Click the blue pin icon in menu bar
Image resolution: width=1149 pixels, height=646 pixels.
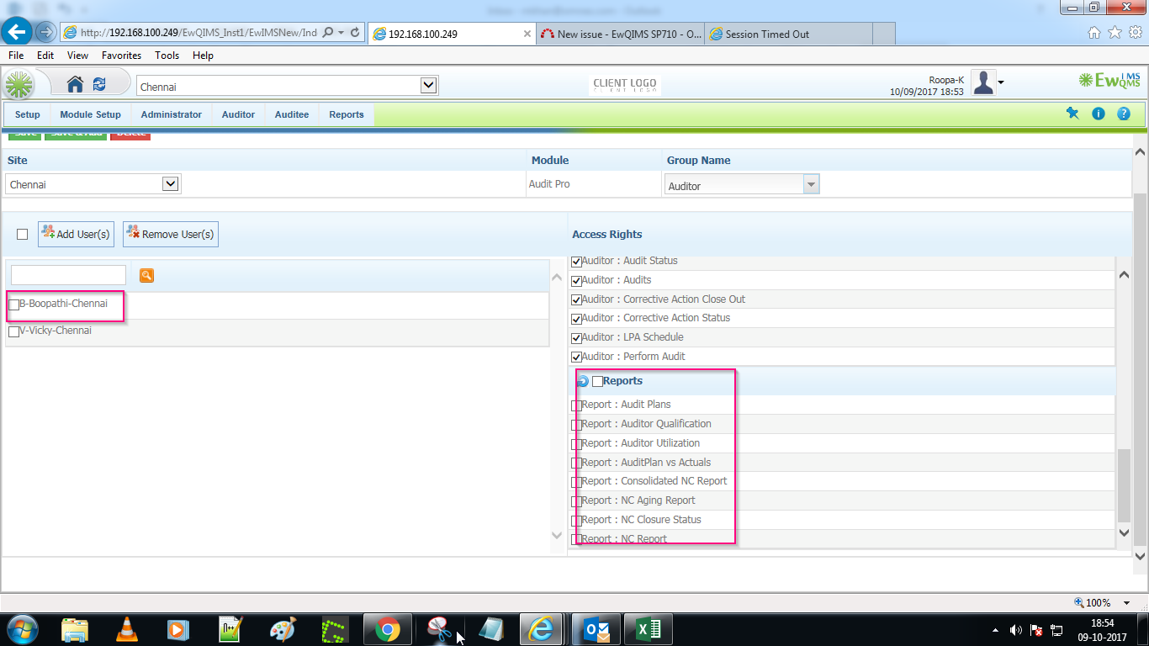1072,114
